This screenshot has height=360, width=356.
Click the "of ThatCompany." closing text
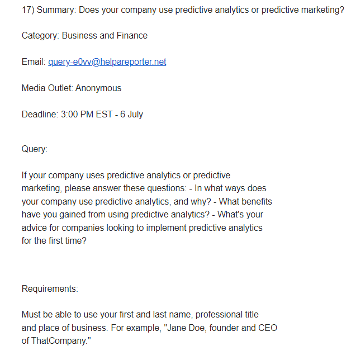click(56, 340)
